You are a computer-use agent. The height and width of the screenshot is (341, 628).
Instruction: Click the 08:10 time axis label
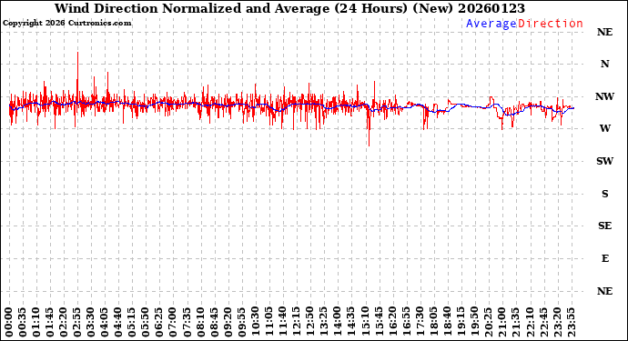[201, 322]
